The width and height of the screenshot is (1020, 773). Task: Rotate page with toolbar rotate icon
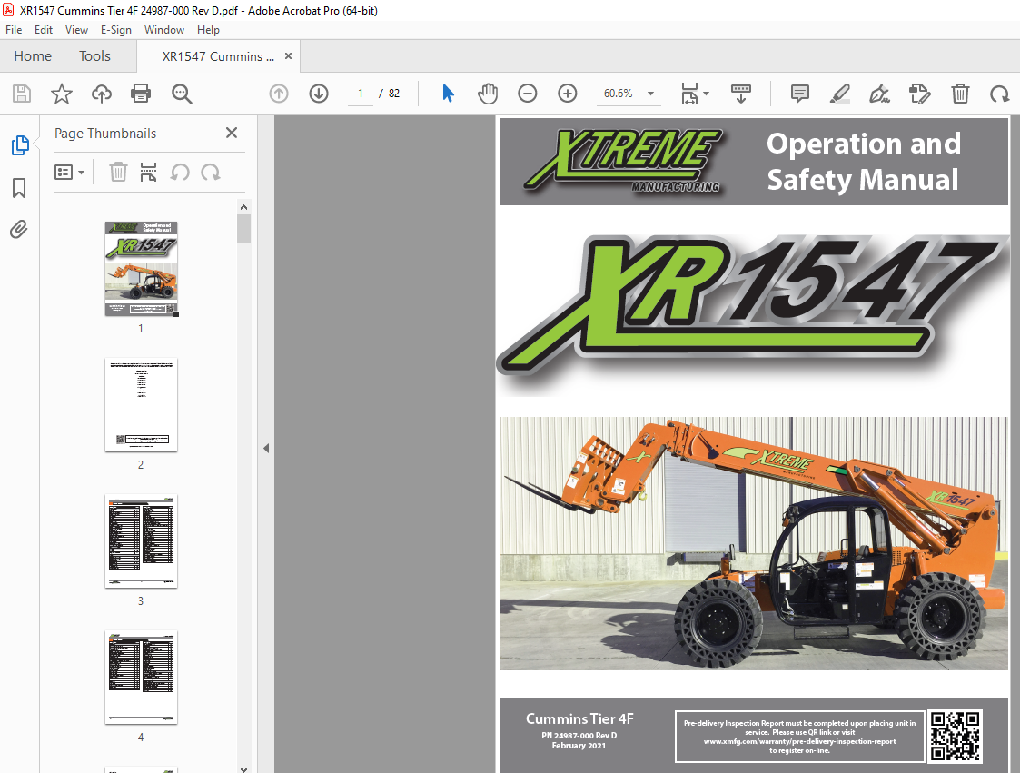tap(999, 94)
